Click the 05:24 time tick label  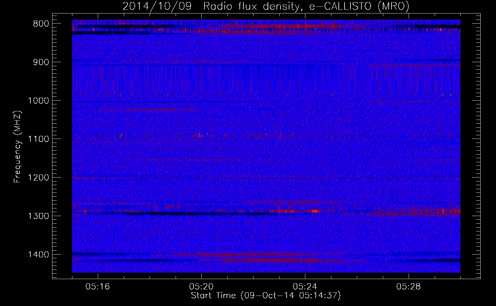(x=305, y=287)
